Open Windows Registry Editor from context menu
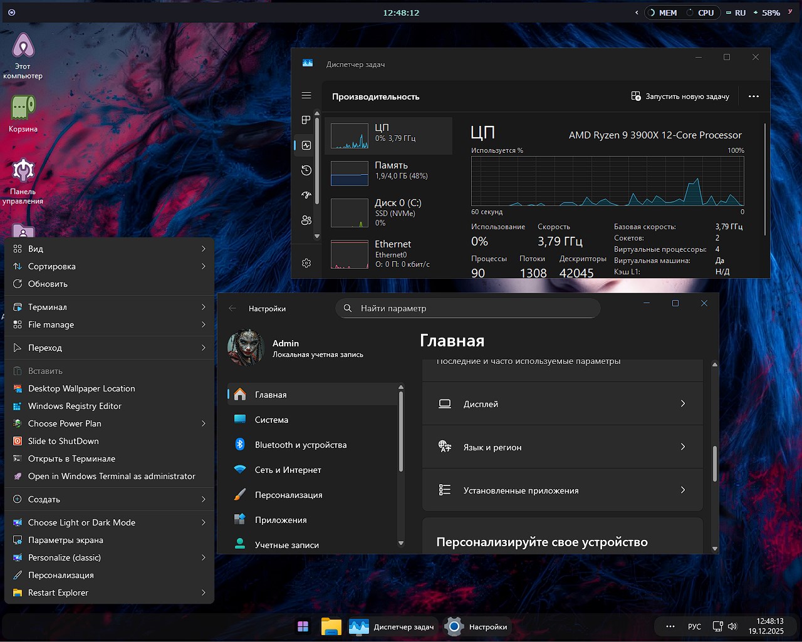This screenshot has height=642, width=802. 75,406
